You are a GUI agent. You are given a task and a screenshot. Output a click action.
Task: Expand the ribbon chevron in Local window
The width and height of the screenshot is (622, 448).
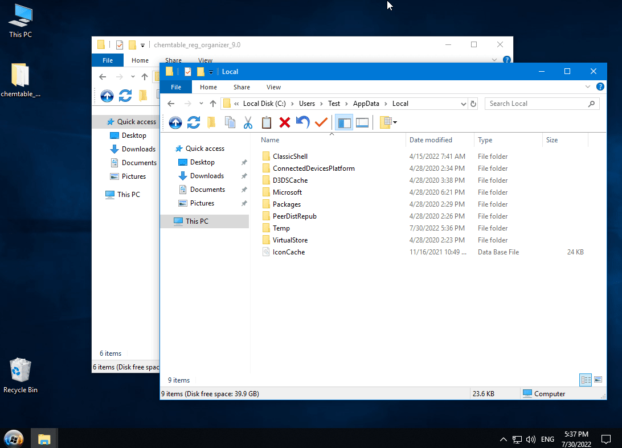(587, 87)
